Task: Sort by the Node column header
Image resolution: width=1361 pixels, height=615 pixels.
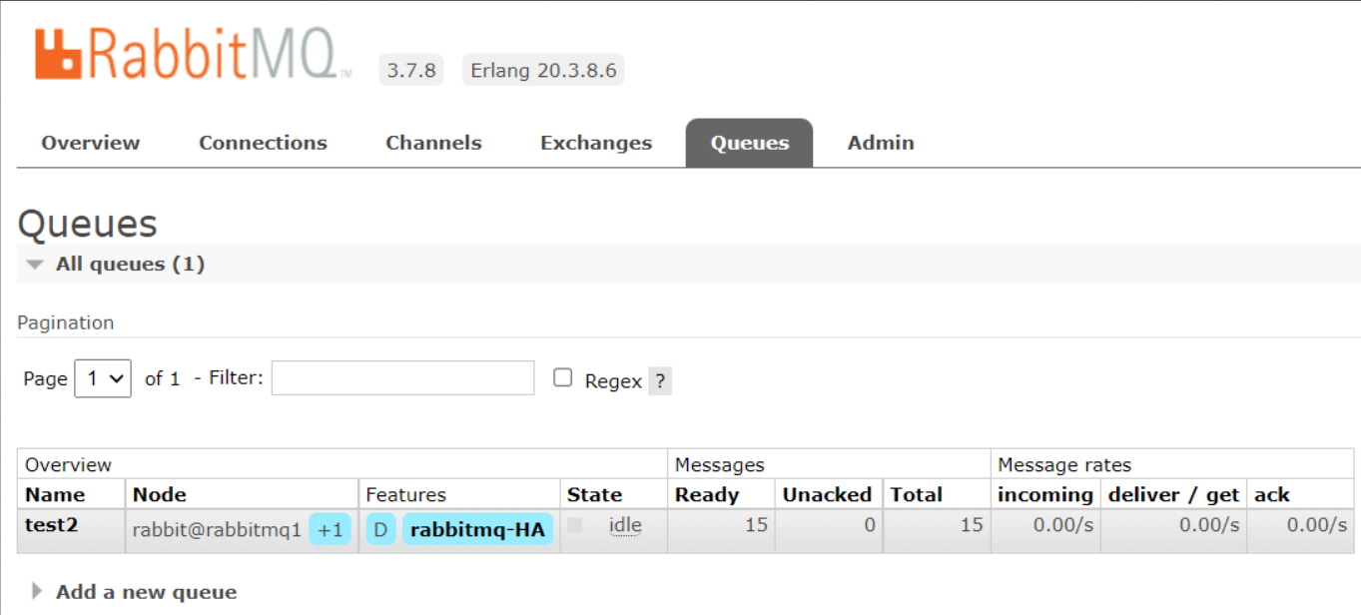Action: point(160,494)
